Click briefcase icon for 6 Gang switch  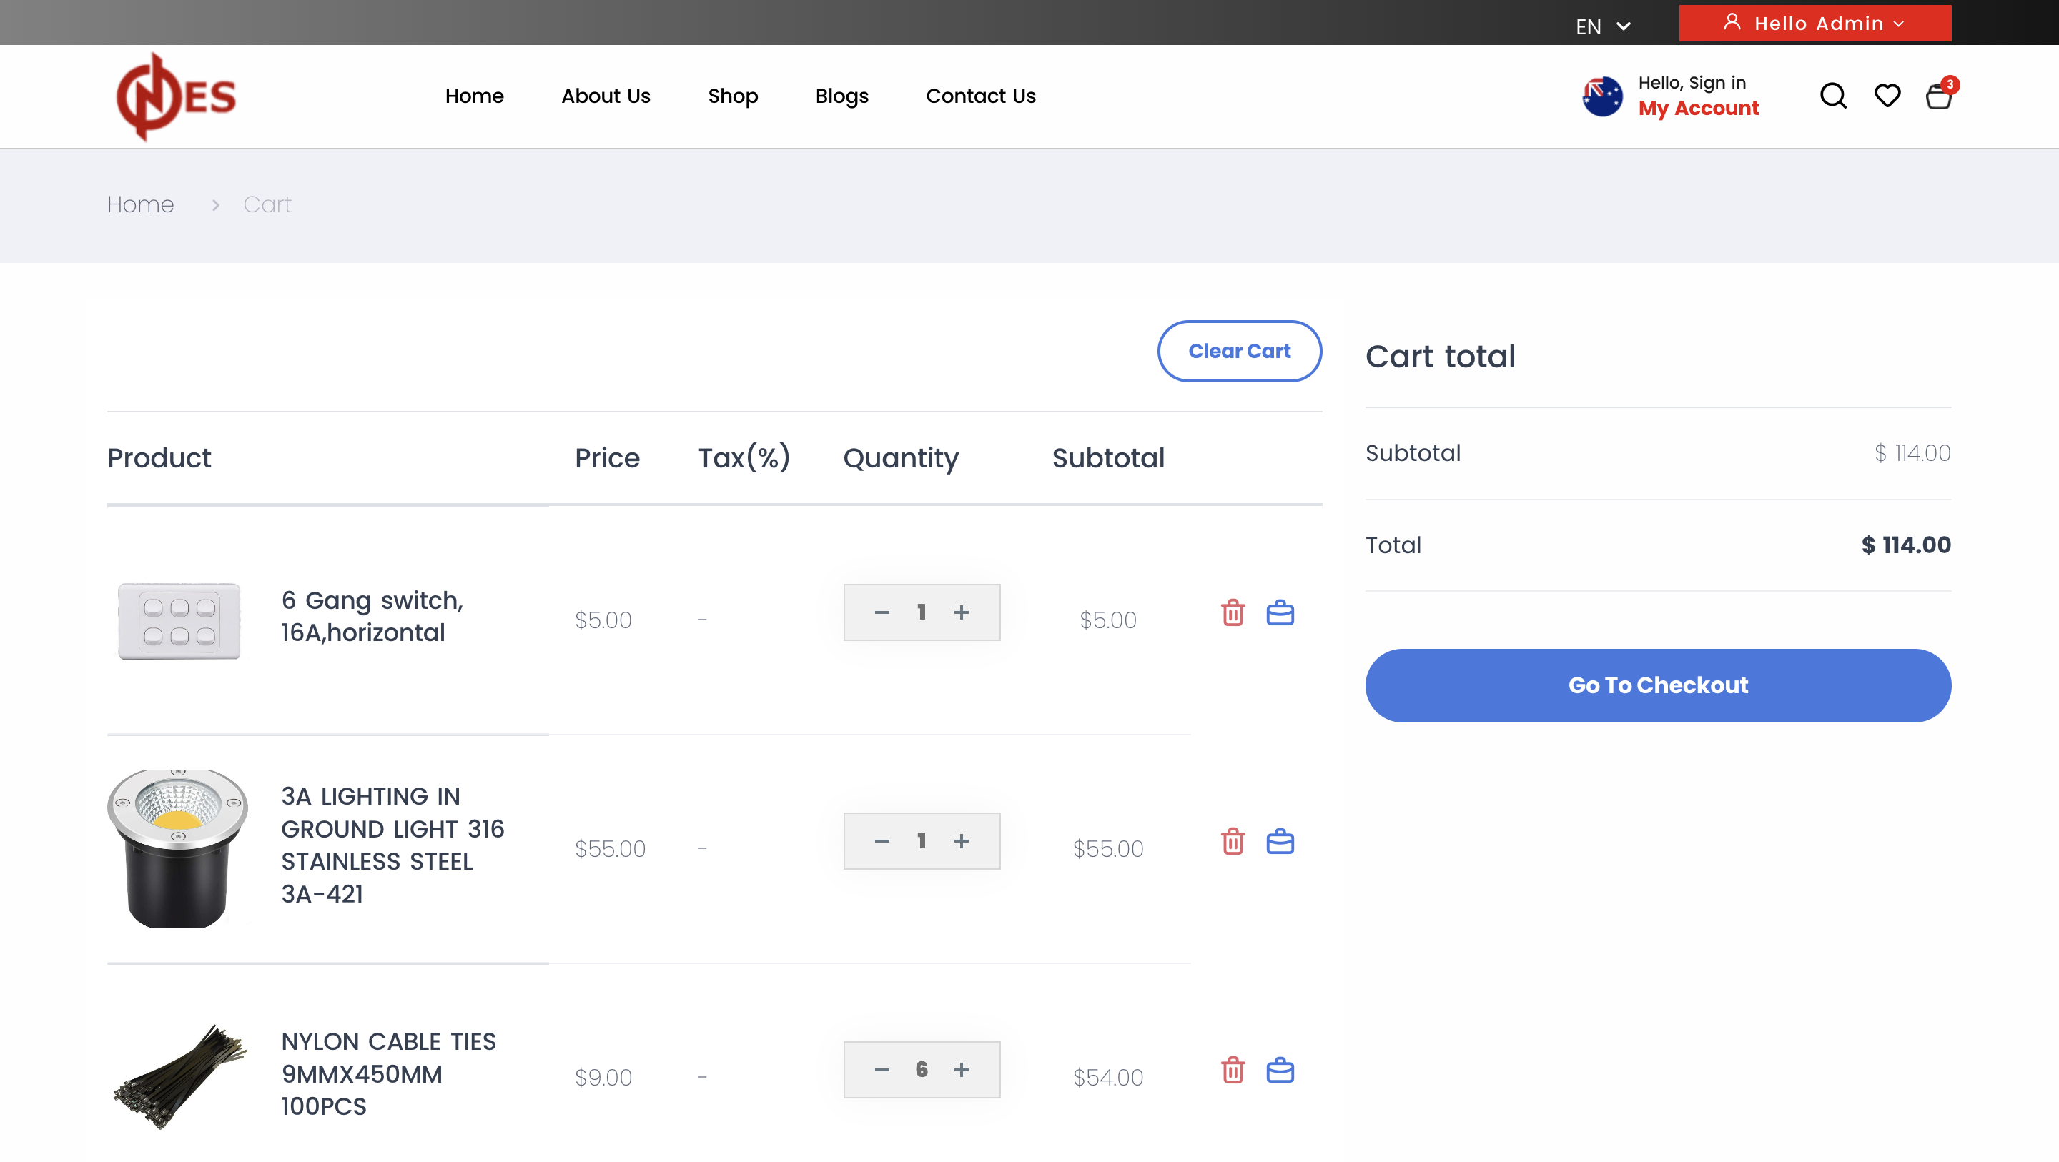(1280, 613)
